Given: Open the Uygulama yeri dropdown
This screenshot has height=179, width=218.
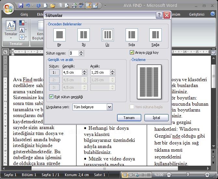Looking at the screenshot, I should click(110, 107).
